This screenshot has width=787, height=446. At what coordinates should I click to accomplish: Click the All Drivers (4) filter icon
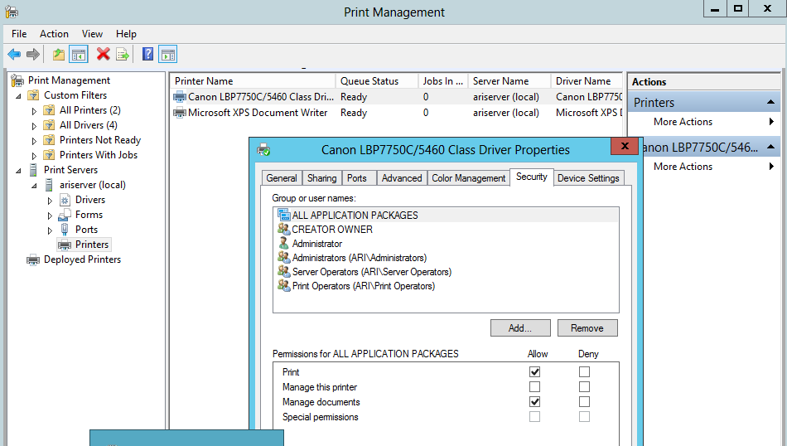click(49, 125)
